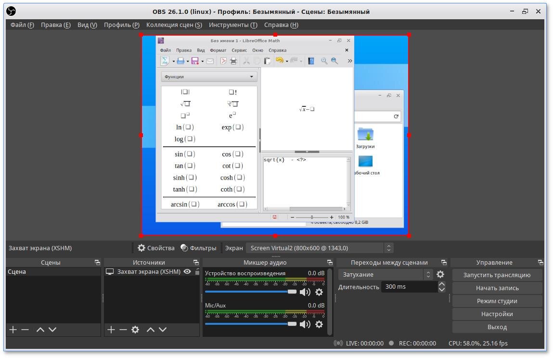The height and width of the screenshot is (358, 553).
Task: Adjust volume slider of Устройство воспроизведения
Action: (251, 292)
